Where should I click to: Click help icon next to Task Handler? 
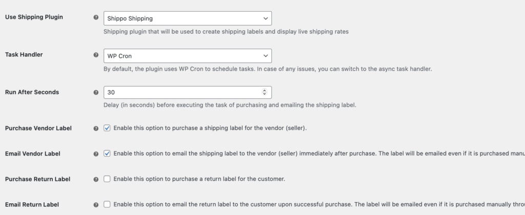pos(96,55)
